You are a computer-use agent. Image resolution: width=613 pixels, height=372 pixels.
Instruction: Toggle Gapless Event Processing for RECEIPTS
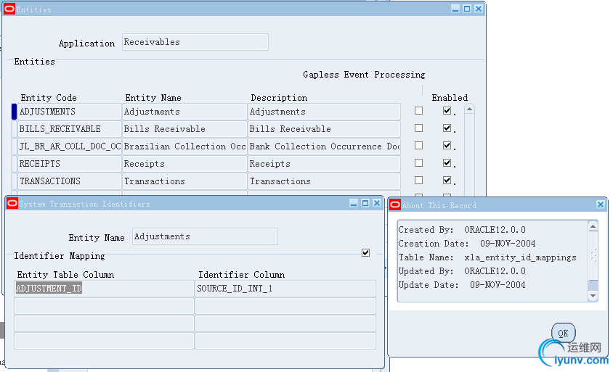click(x=418, y=162)
